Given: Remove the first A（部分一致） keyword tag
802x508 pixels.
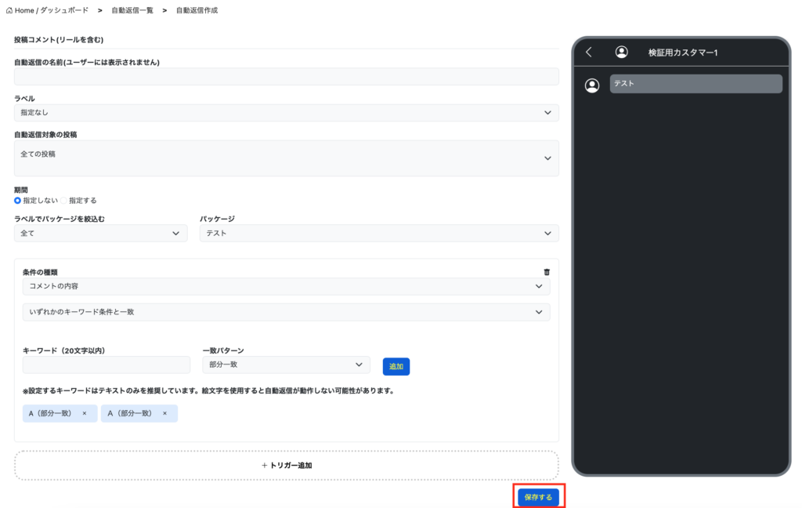Looking at the screenshot, I should tap(85, 413).
